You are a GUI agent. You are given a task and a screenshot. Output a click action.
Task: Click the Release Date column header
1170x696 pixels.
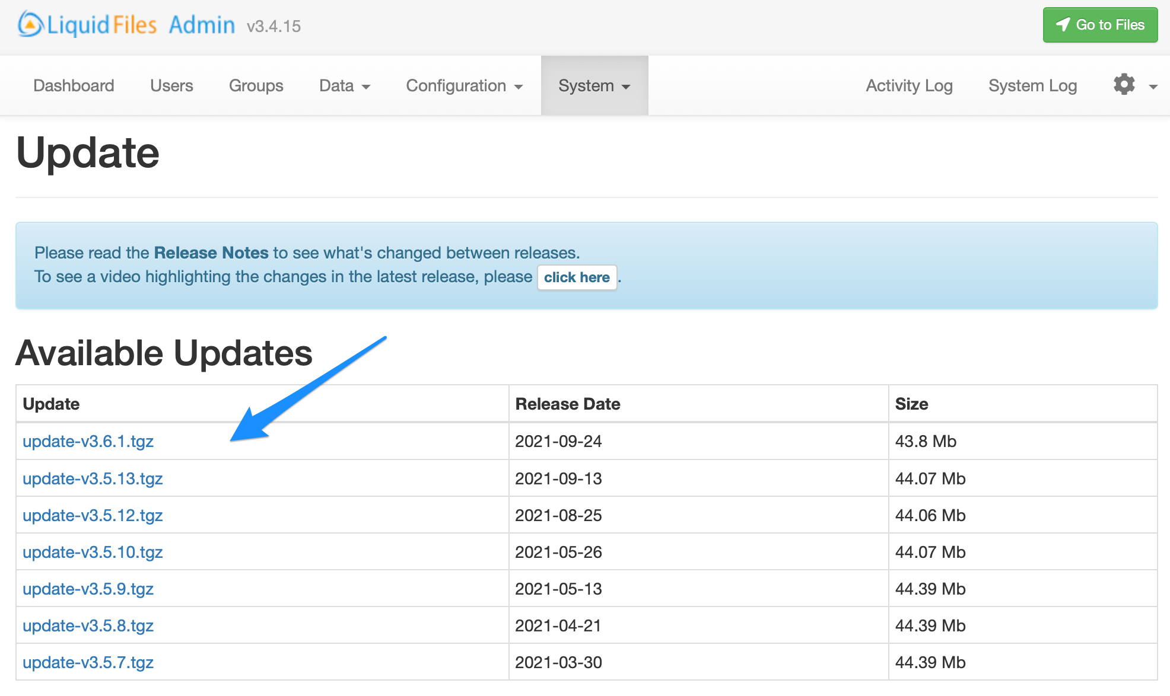click(x=567, y=404)
